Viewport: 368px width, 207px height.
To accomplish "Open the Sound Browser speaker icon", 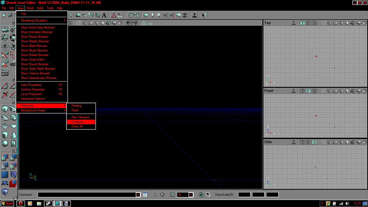I will 72,15.
